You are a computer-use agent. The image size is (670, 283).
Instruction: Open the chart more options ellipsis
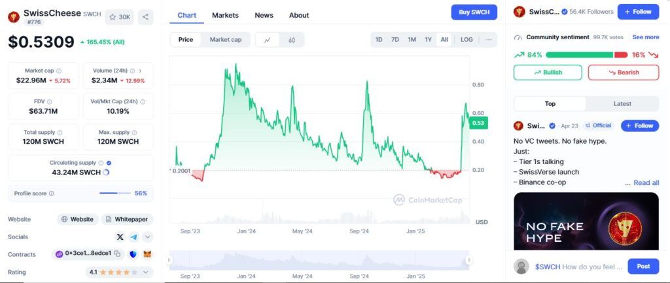[489, 40]
